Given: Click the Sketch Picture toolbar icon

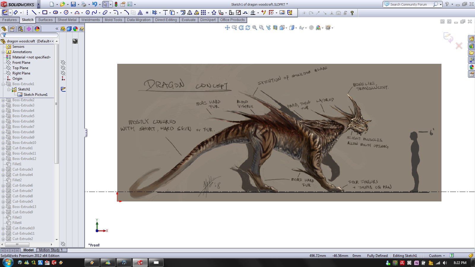Looking at the screenshot, I should pos(282,12).
